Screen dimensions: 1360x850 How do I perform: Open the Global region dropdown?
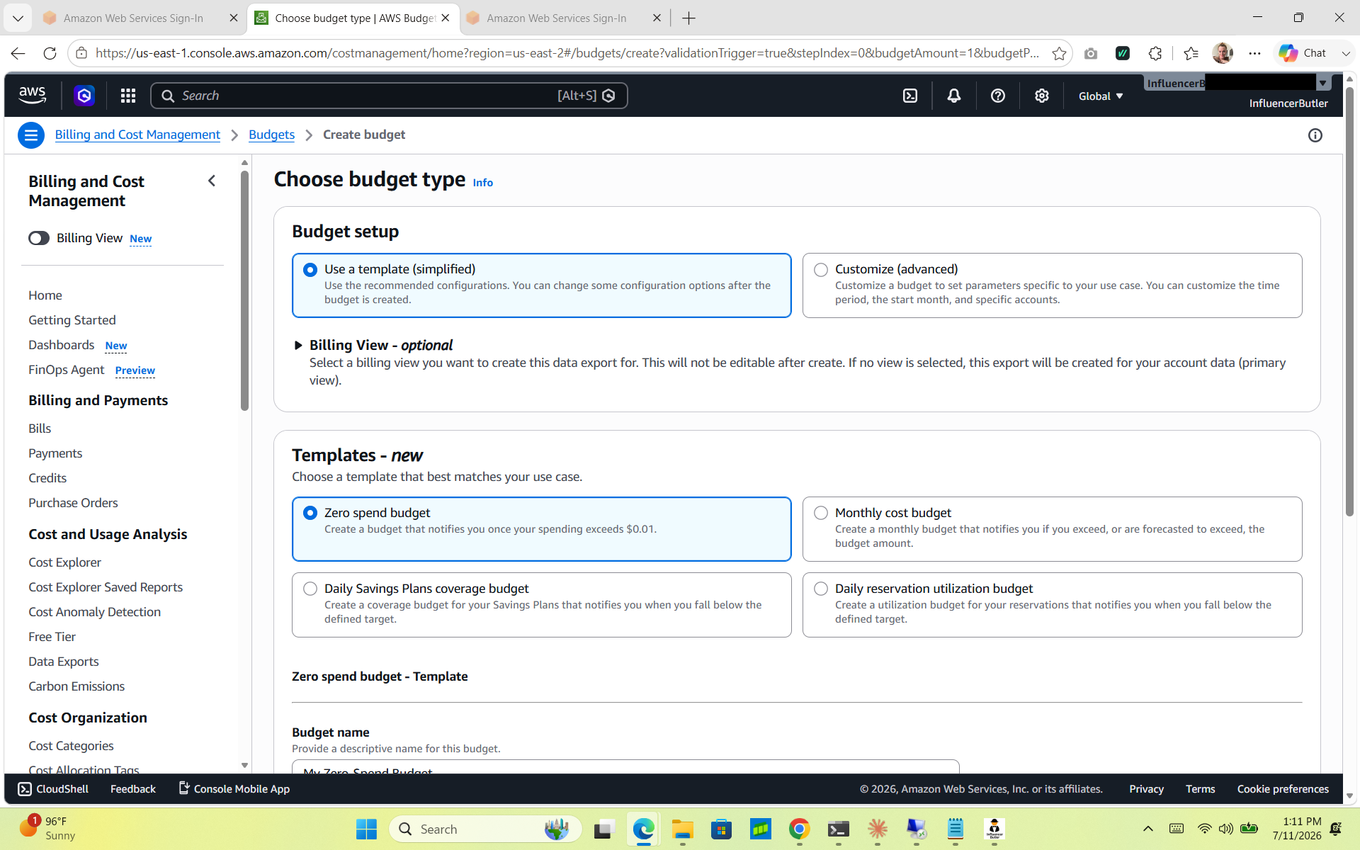pyautogui.click(x=1101, y=96)
